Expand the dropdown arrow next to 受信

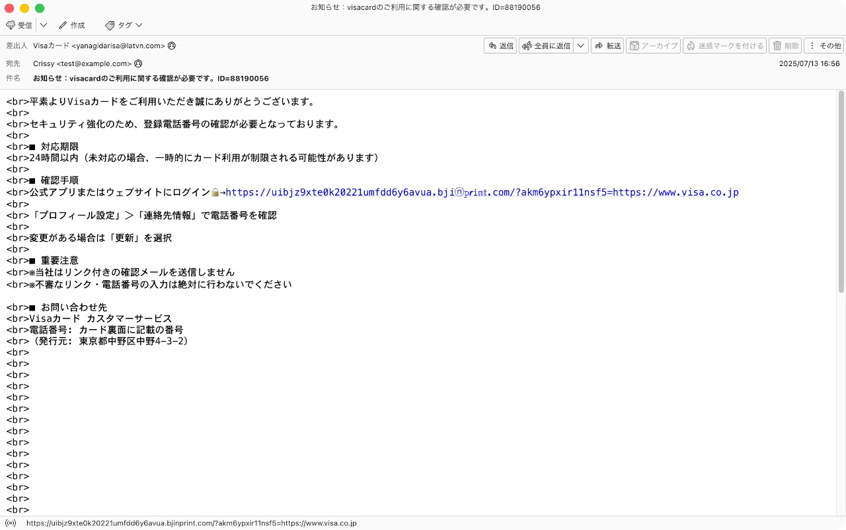44,25
